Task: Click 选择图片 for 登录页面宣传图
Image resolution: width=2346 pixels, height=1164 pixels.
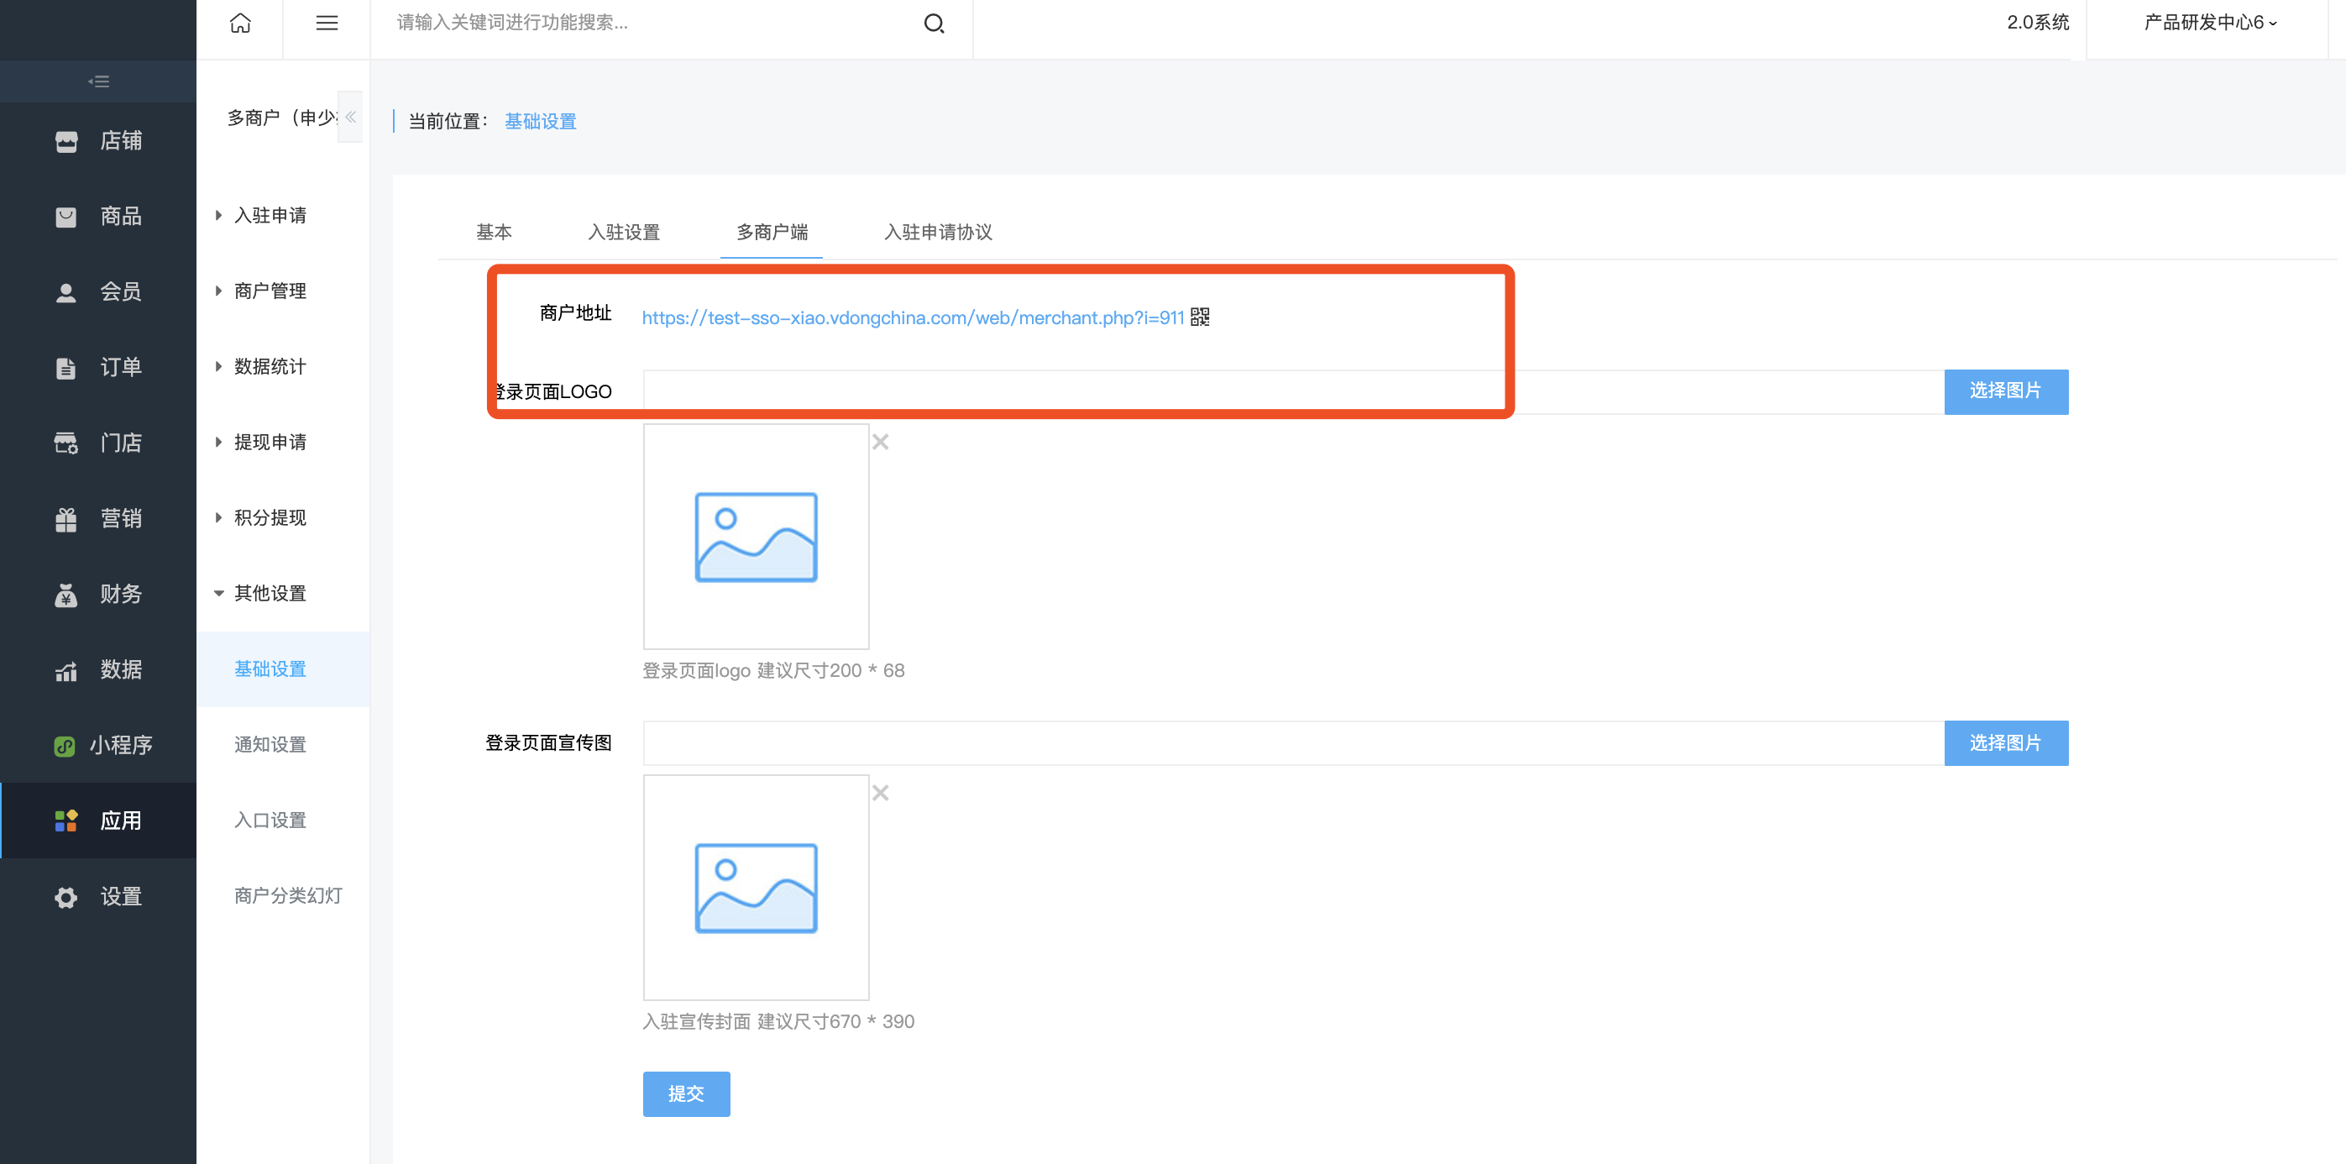Action: click(x=2005, y=743)
